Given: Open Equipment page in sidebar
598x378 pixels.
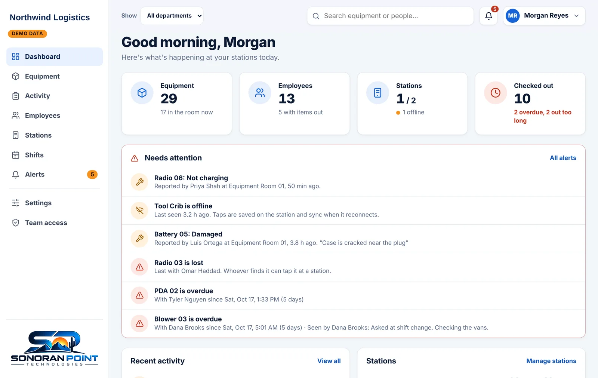Looking at the screenshot, I should (55, 76).
